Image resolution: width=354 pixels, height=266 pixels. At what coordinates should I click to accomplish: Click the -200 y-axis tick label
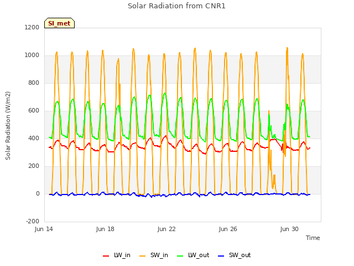coord(33,221)
